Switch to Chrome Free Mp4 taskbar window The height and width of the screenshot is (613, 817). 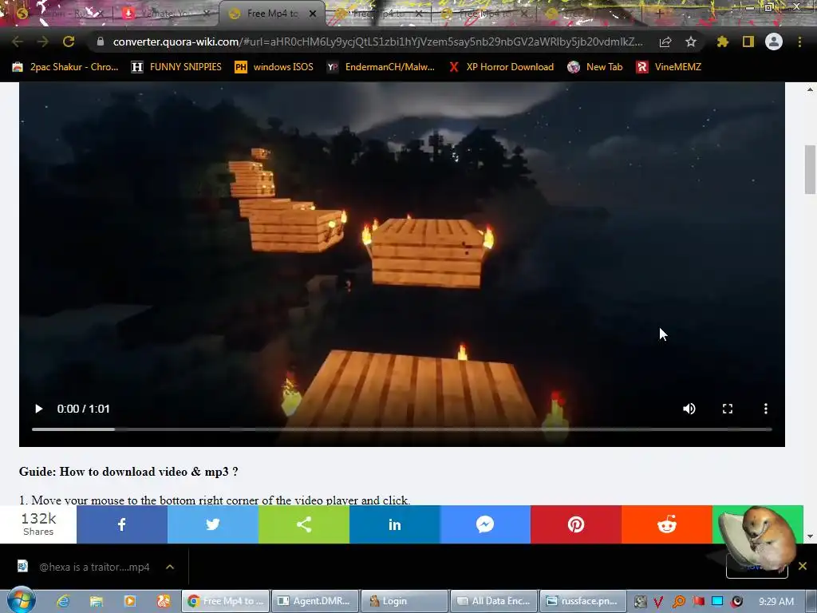(x=226, y=601)
